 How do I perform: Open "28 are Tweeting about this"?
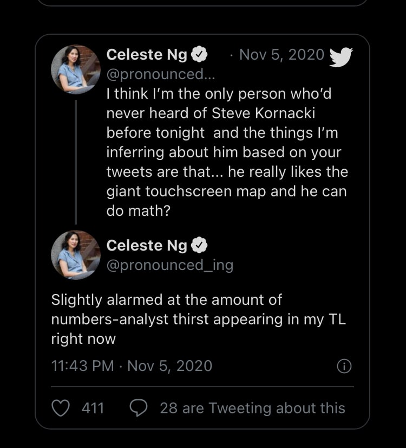pos(252,408)
